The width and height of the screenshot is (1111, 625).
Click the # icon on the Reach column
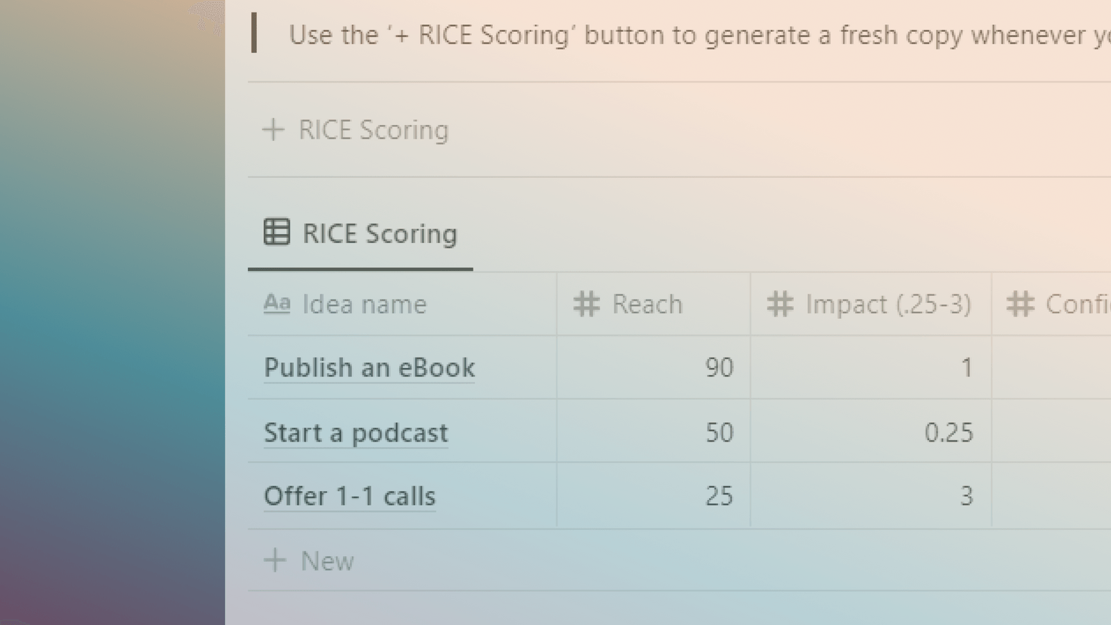(x=585, y=303)
